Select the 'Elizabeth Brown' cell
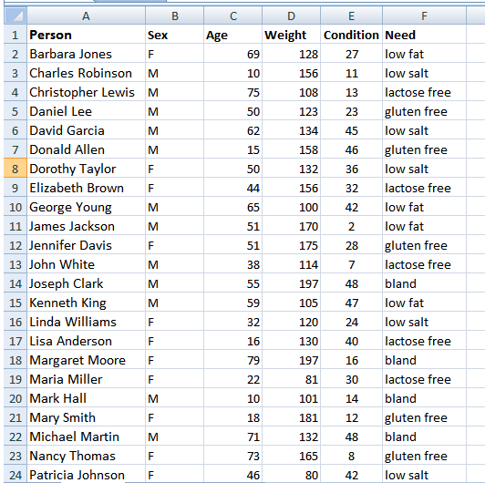This screenshot has width=485, height=483. [x=86, y=188]
